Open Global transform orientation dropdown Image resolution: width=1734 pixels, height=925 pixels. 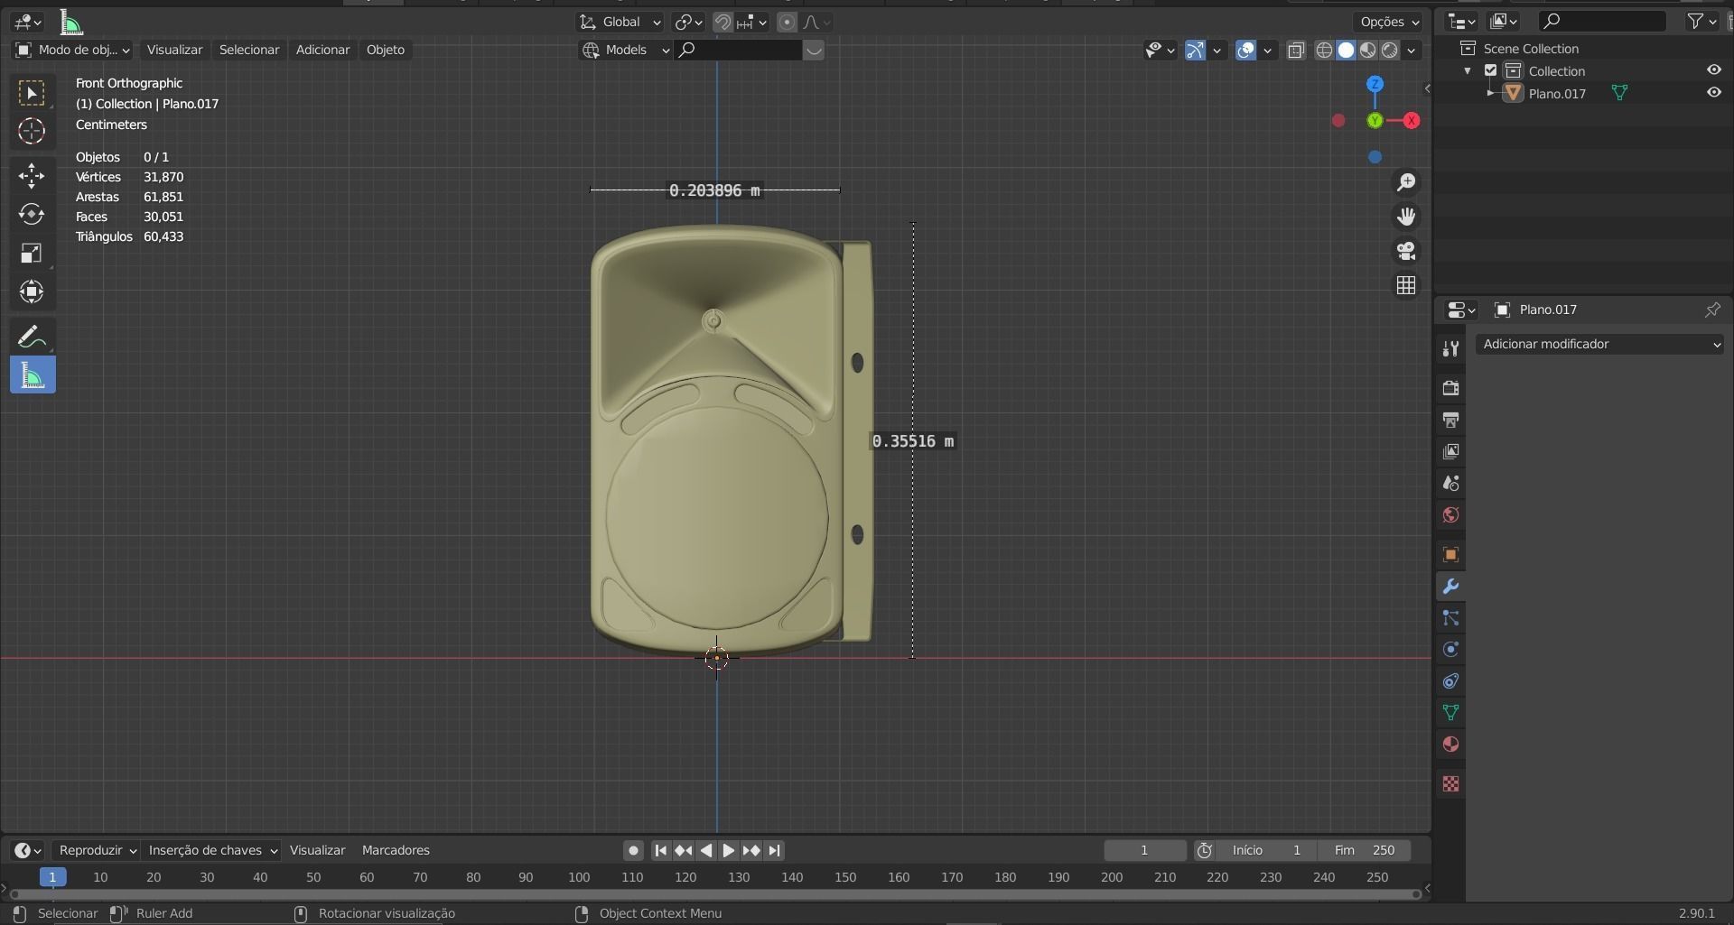click(620, 22)
